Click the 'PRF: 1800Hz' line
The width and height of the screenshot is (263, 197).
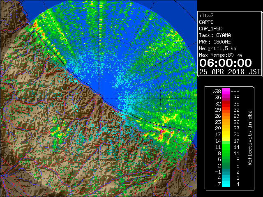tap(215, 42)
